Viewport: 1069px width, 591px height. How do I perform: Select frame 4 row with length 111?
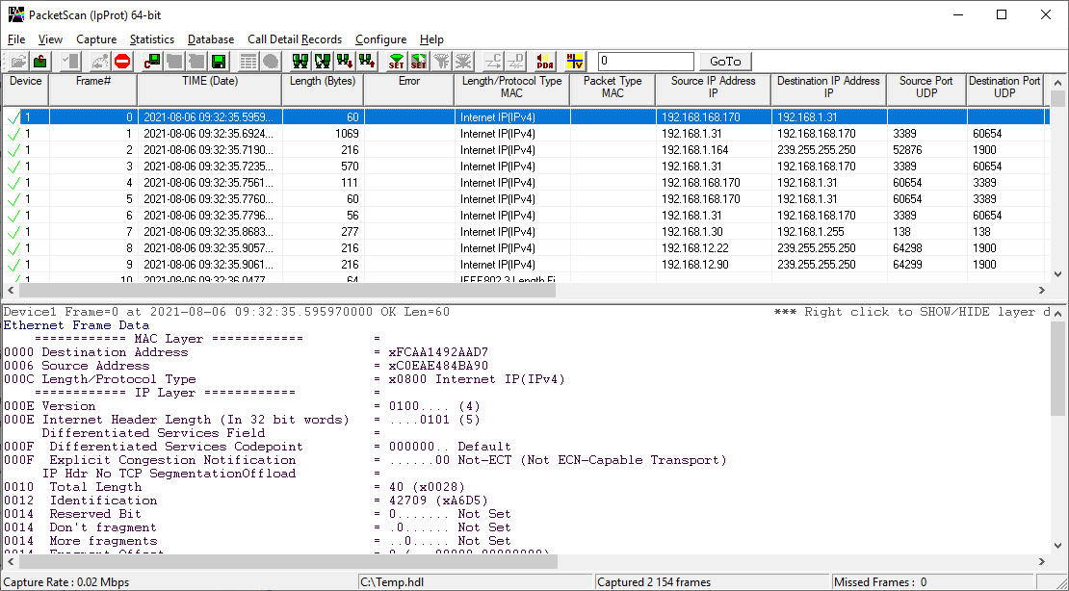point(525,183)
